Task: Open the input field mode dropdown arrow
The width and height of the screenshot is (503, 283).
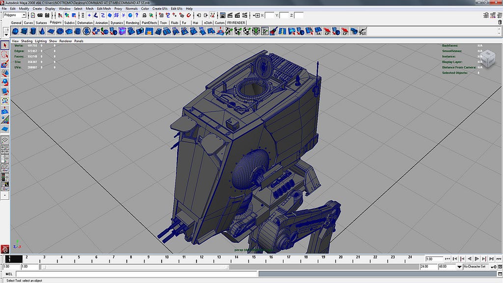Action: coord(254,15)
